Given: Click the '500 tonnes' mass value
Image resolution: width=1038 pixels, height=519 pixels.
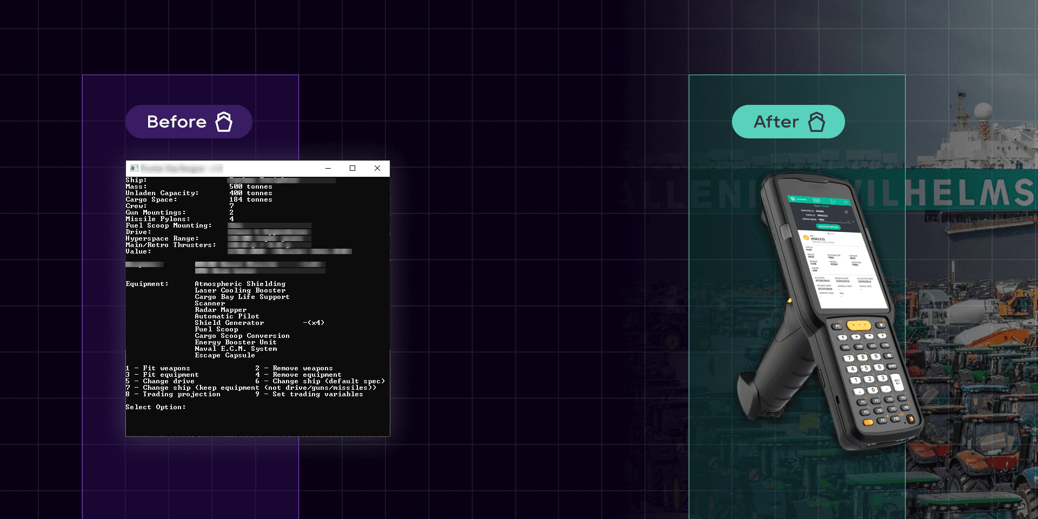Looking at the screenshot, I should (x=251, y=187).
